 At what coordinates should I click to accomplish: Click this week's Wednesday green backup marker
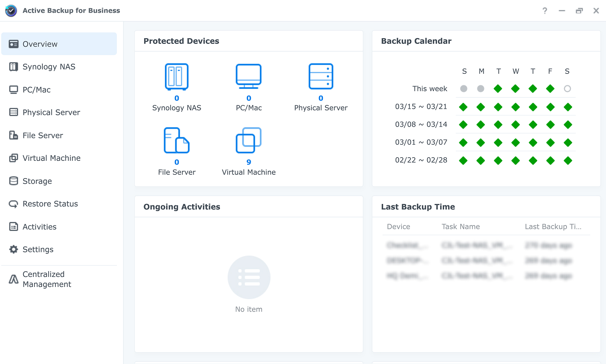(515, 89)
